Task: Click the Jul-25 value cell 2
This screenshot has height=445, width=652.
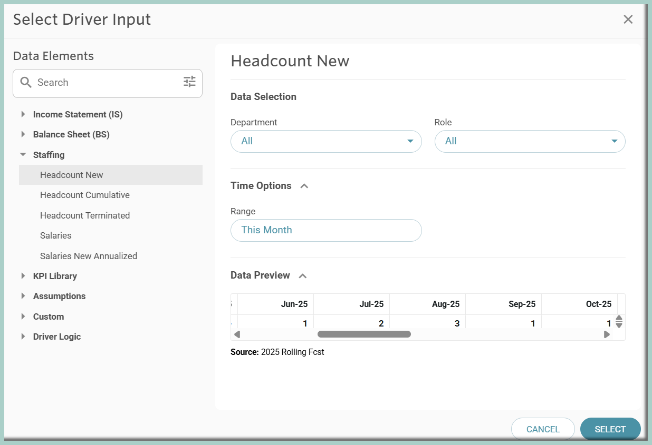Action: point(352,322)
